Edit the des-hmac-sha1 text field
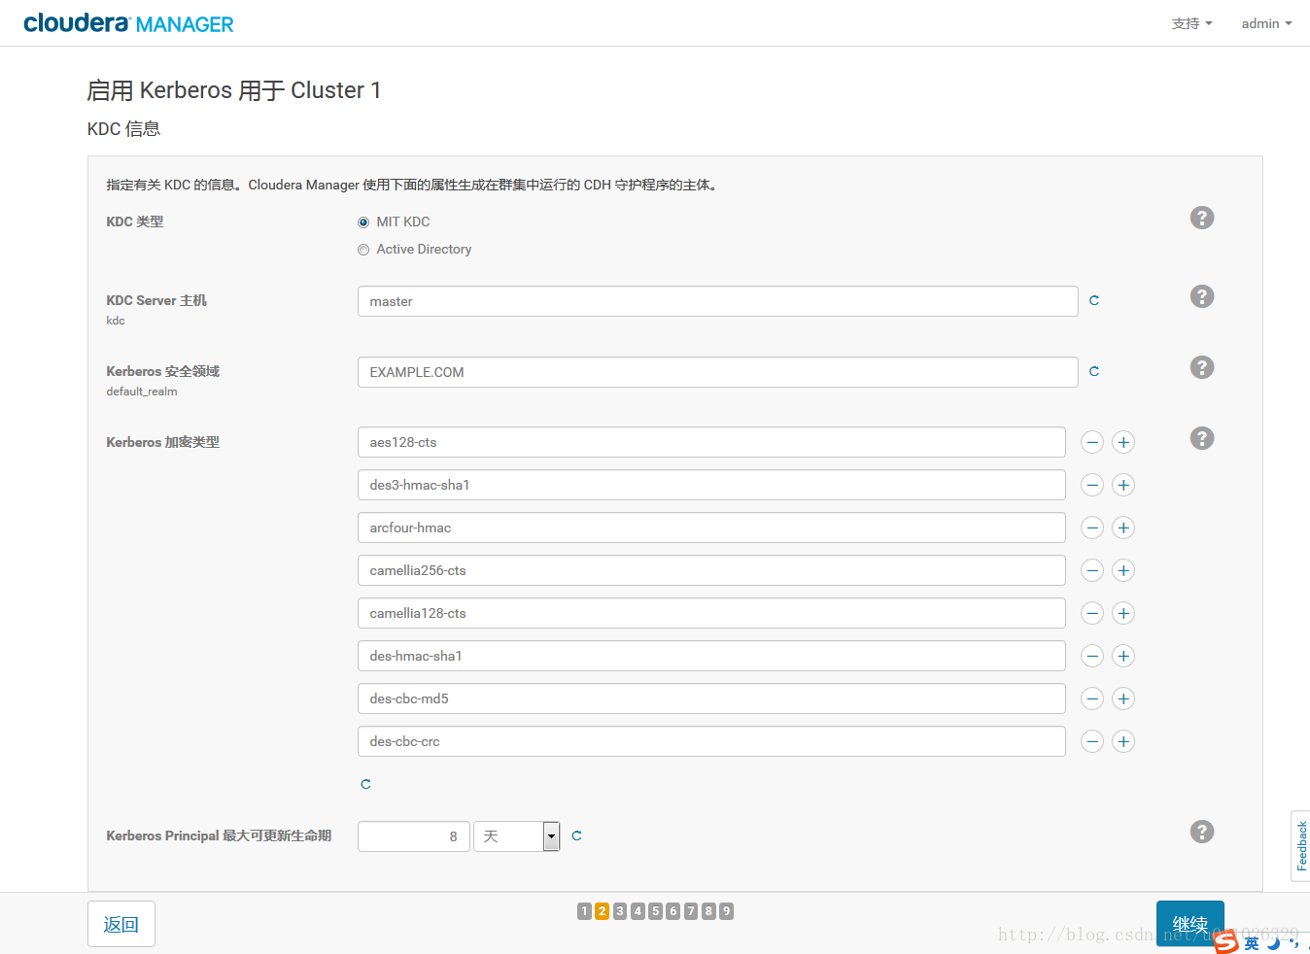1310x954 pixels. (711, 656)
